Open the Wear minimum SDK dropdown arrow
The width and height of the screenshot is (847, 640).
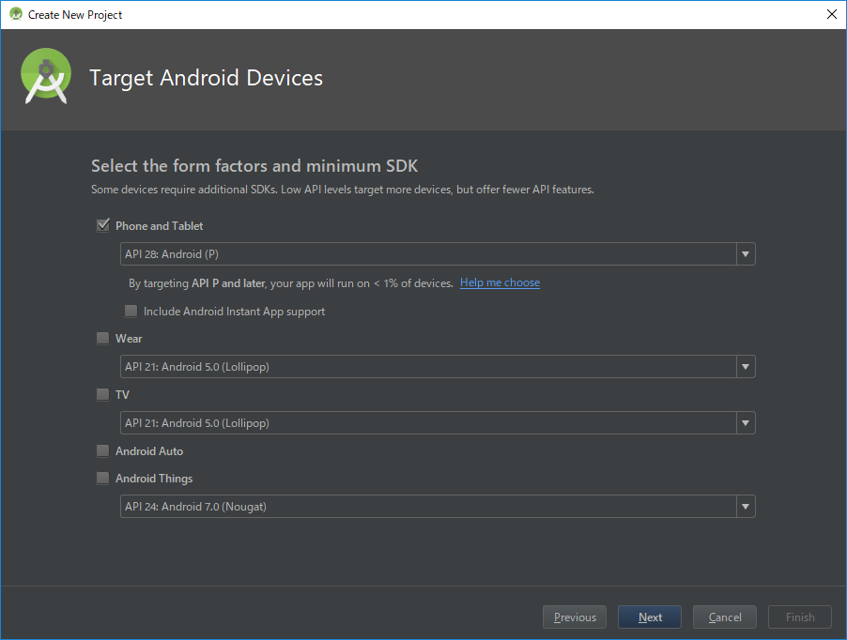point(746,367)
